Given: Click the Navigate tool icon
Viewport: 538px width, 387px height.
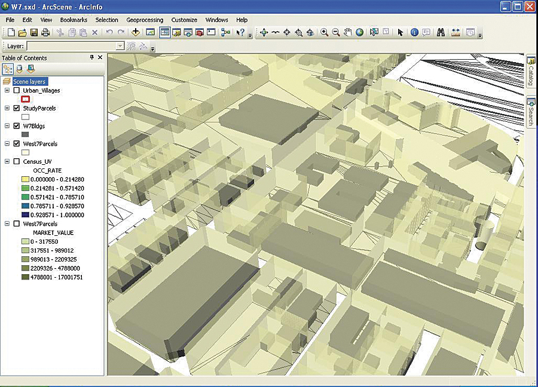Looking at the screenshot, I should coord(264,33).
